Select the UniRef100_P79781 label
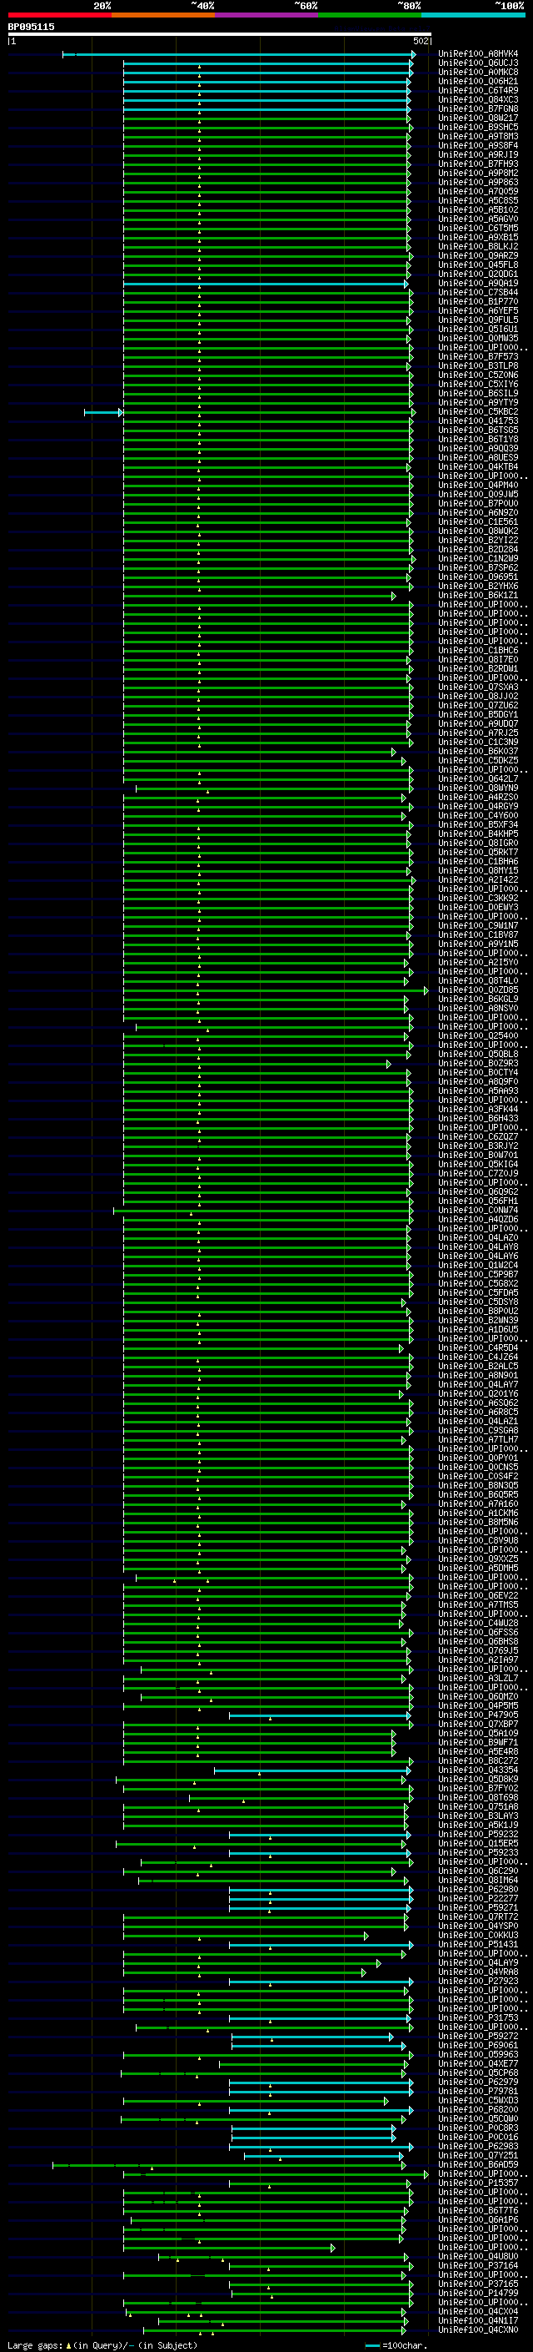The width and height of the screenshot is (533, 2352). (477, 2091)
